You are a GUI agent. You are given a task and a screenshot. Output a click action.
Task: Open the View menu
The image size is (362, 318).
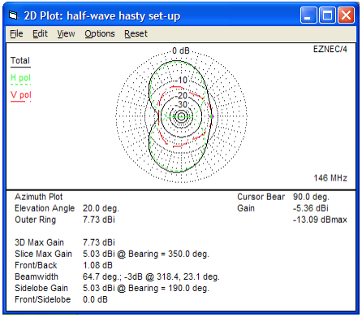[x=66, y=34]
